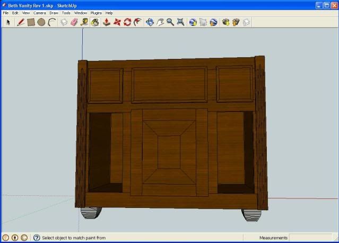Choose the Rectangle drawing tool
The height and width of the screenshot is (243, 339).
[x=31, y=22]
